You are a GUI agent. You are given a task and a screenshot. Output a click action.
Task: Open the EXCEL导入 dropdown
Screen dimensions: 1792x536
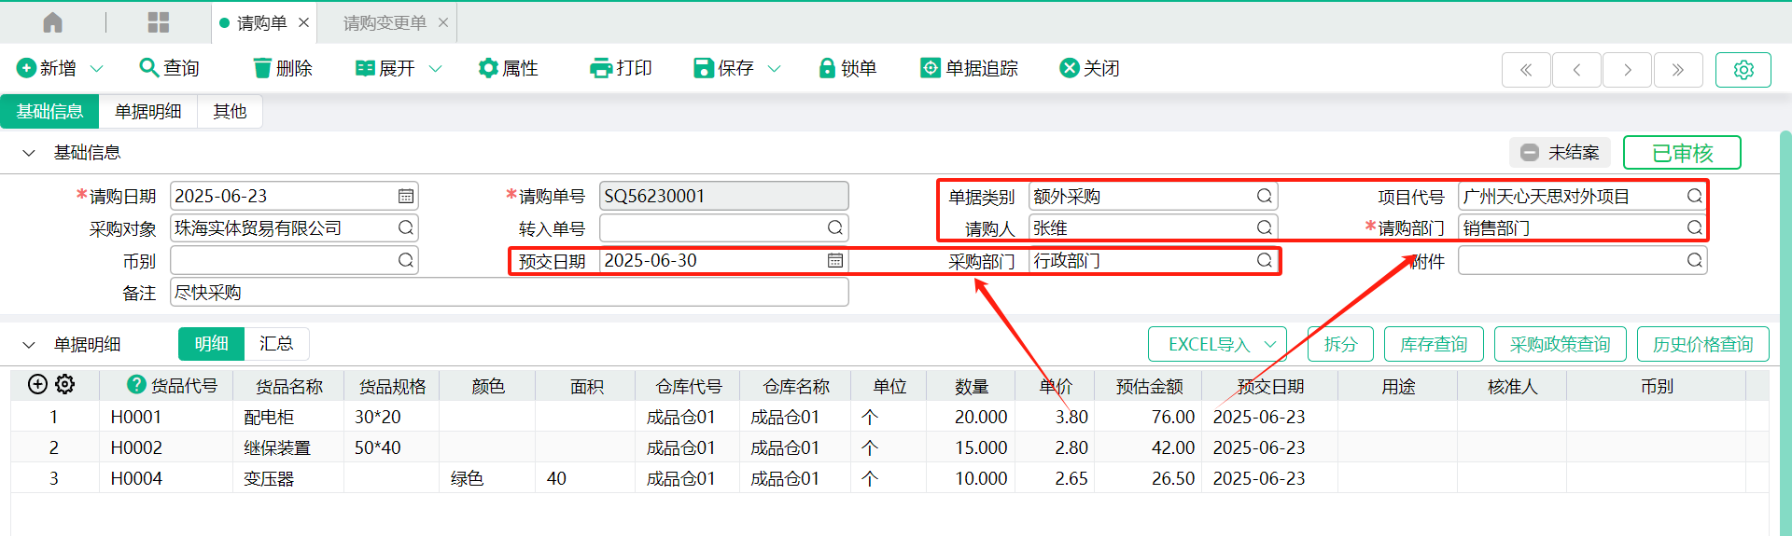[1217, 344]
